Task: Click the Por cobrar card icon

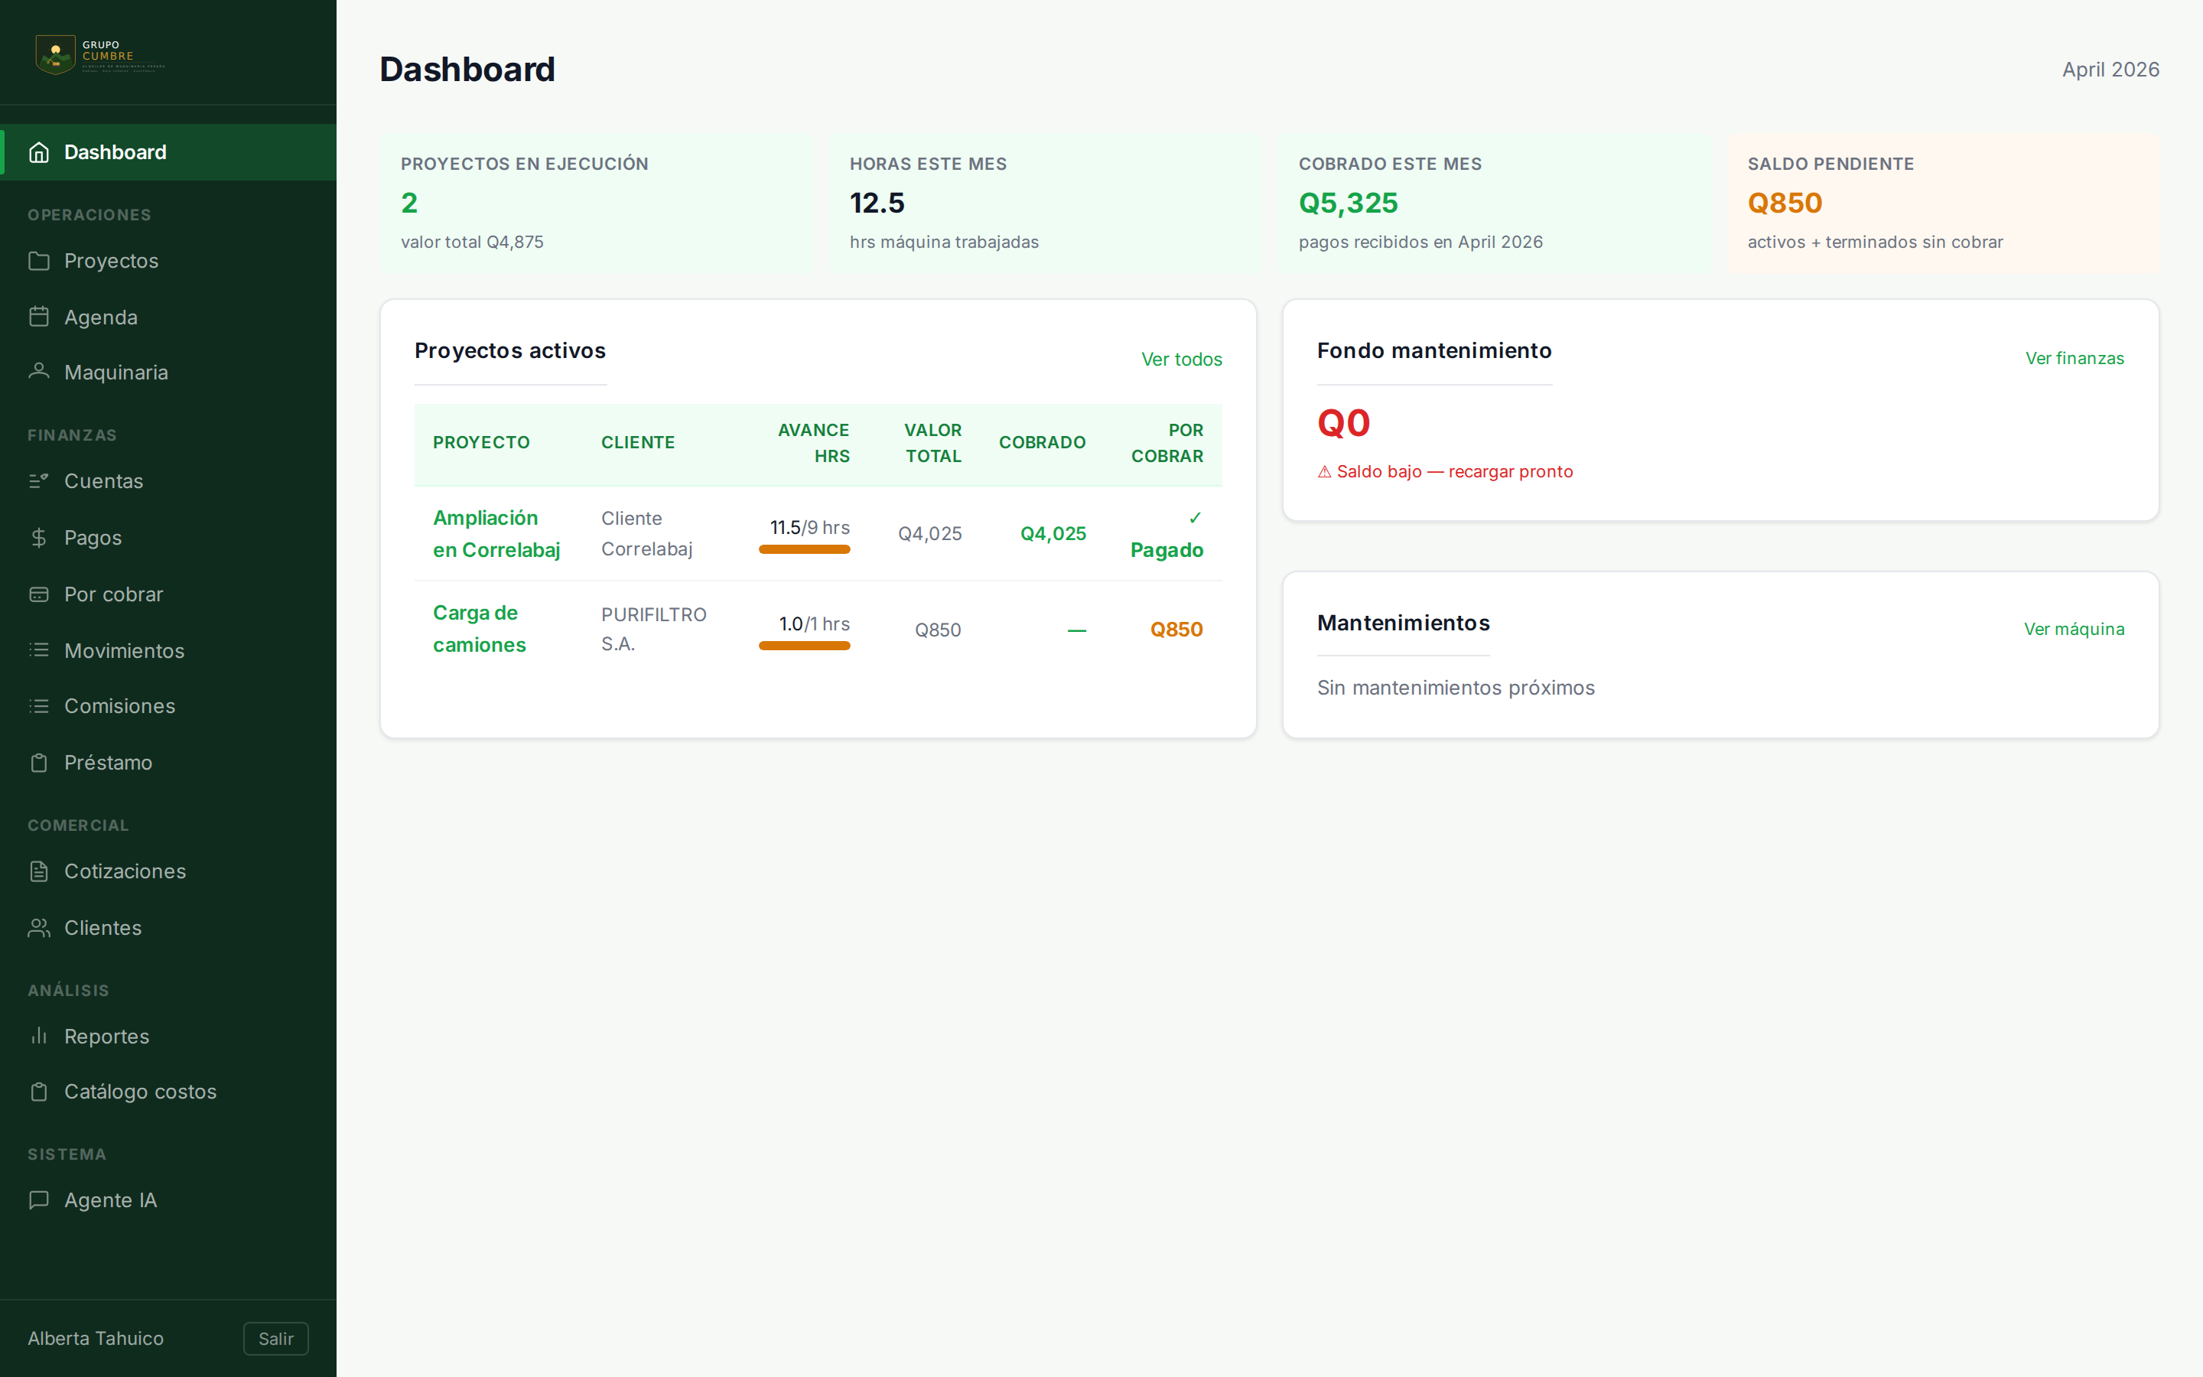Action: (38, 594)
